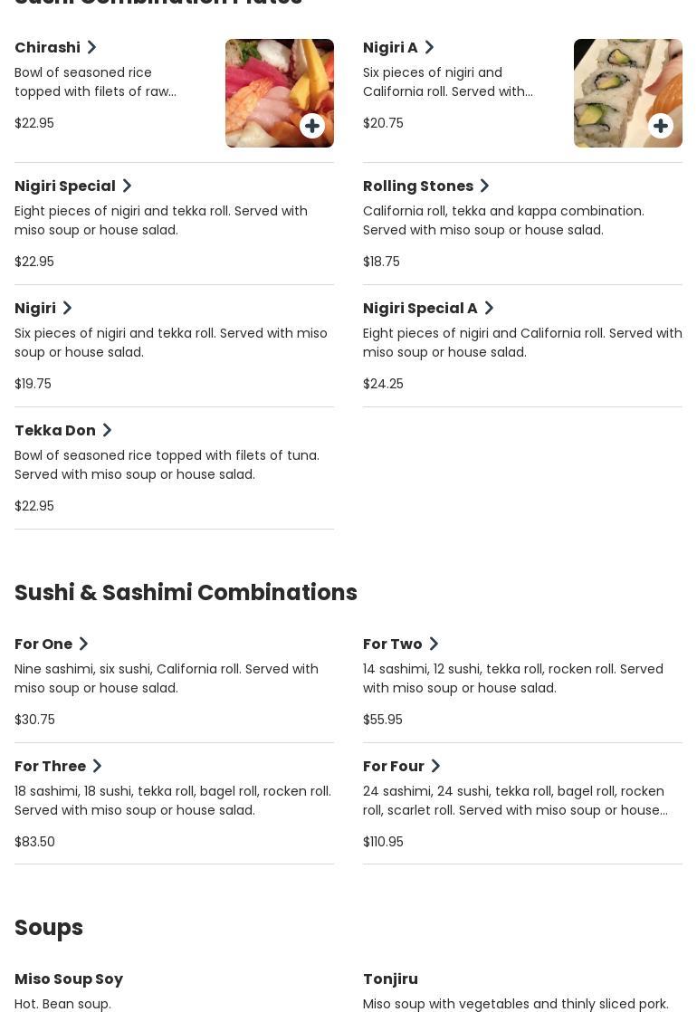Click the arrow beside For Three
Viewport: 697px width, 1012px height.
pos(97,766)
